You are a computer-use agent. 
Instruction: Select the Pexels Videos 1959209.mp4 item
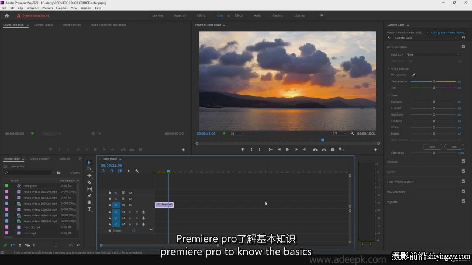pos(40,204)
